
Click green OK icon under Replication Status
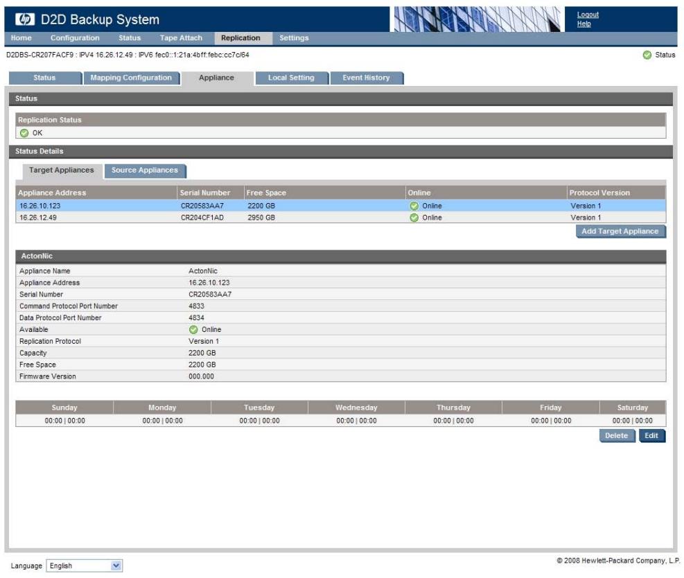tap(24, 133)
